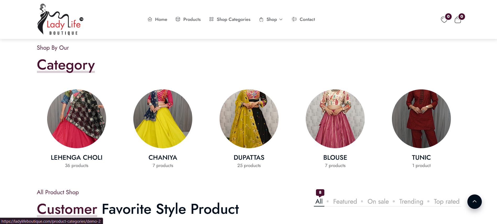Open the Shop Categories menu item
The height and width of the screenshot is (224, 497).
coord(233,19)
